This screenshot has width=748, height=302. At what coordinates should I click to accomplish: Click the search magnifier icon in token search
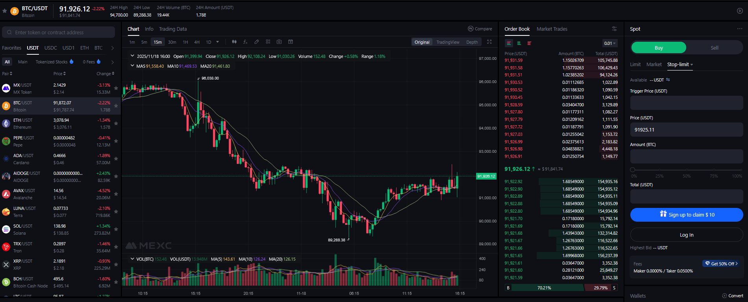coord(9,32)
